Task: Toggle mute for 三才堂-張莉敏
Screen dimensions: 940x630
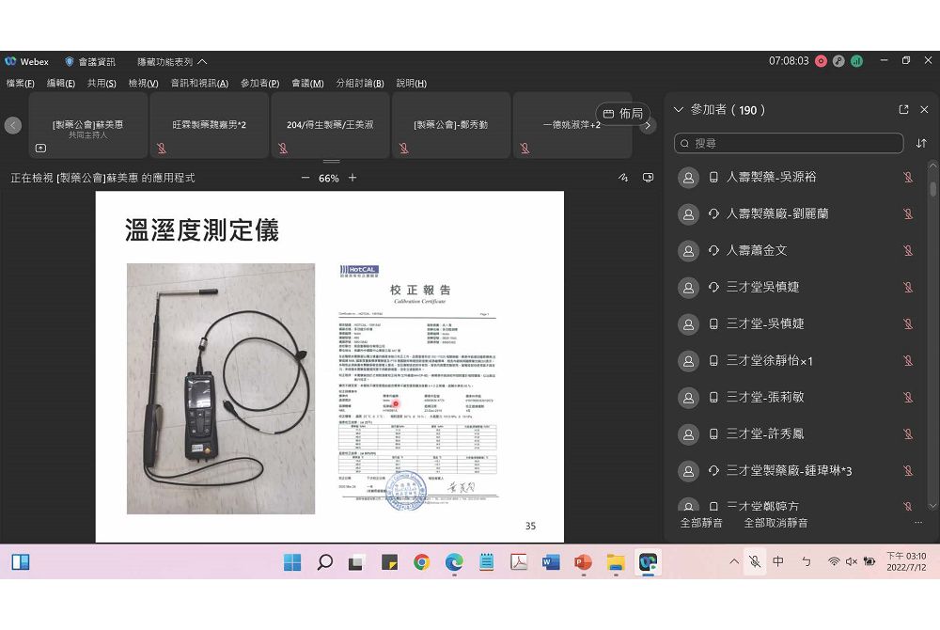Action: 908,398
